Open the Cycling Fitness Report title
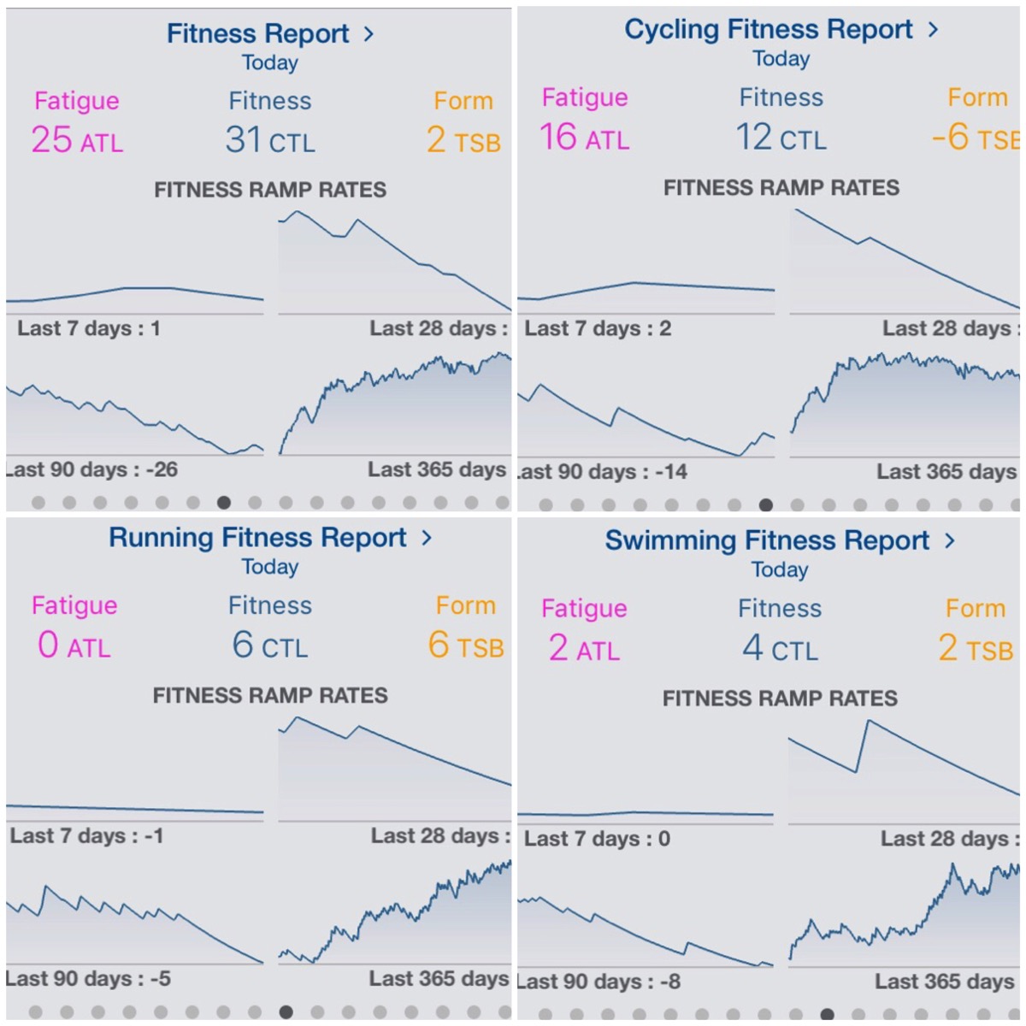 click(x=768, y=30)
